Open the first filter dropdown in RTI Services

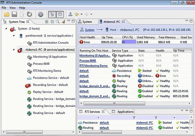[98, 117]
